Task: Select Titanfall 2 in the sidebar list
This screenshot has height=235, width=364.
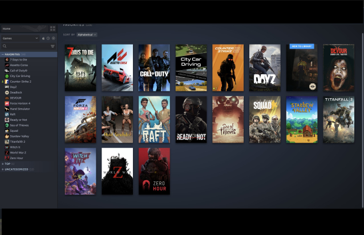Action: click(17, 141)
